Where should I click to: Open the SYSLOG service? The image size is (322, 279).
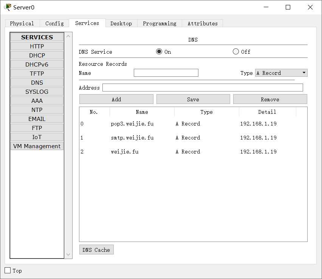click(x=37, y=91)
